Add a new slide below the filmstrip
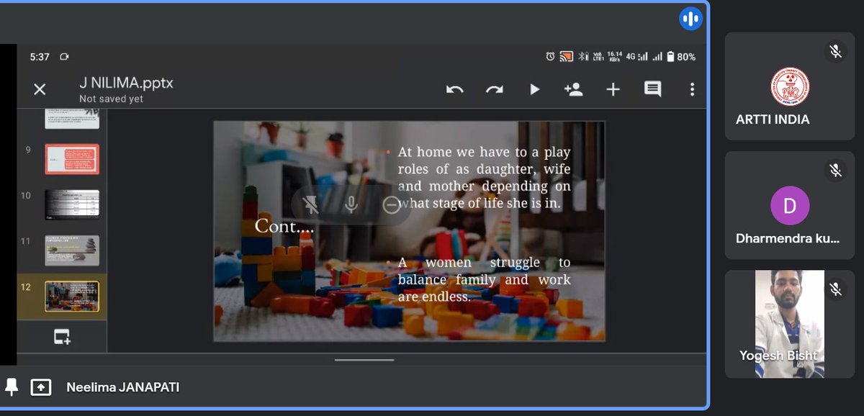 tap(62, 336)
